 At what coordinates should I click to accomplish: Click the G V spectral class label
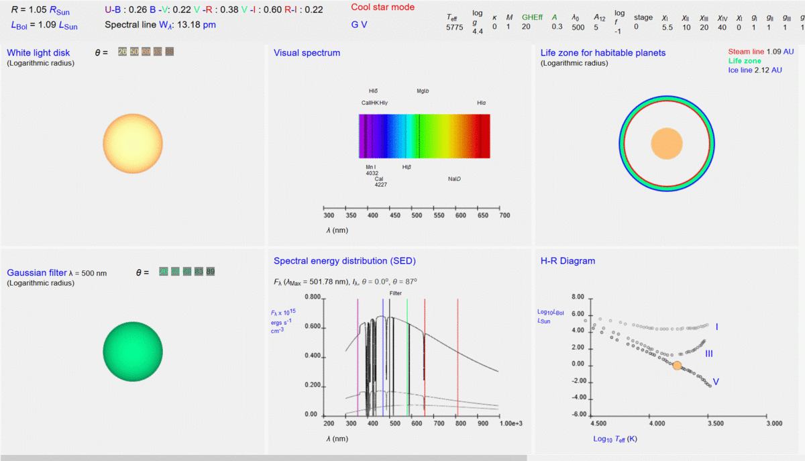359,24
